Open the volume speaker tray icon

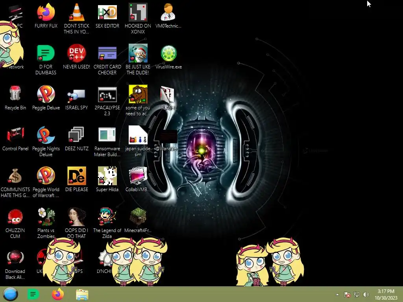(366, 295)
